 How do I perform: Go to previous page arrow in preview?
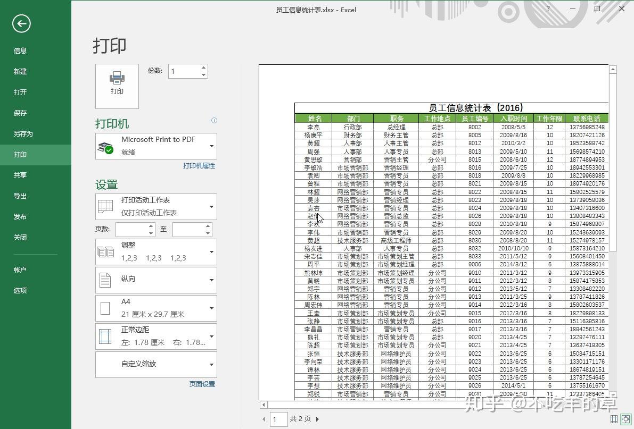264,419
